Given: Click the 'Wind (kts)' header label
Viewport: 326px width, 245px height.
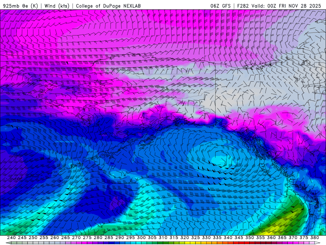Looking at the screenshot, I should pyautogui.click(x=57, y=6).
